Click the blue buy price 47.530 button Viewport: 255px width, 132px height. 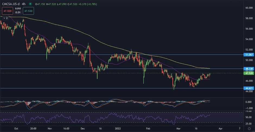(28, 11)
